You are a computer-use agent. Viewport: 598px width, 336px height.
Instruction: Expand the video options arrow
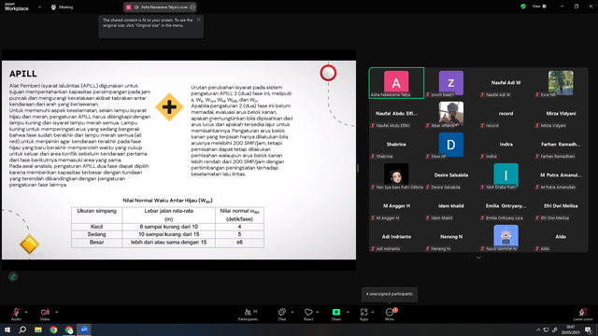click(56, 312)
